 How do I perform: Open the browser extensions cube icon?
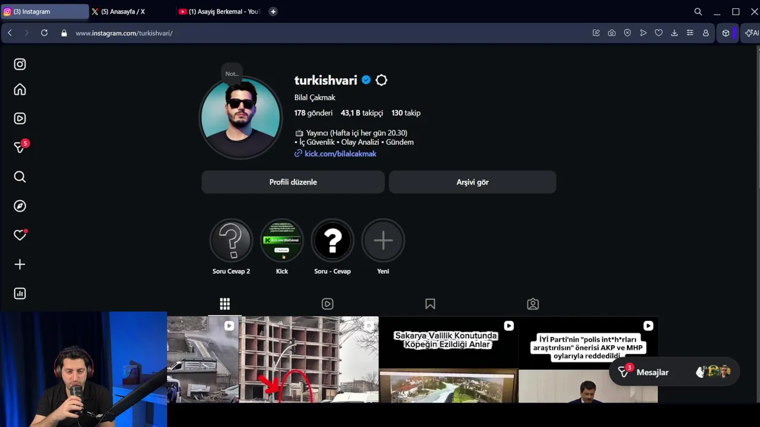726,33
